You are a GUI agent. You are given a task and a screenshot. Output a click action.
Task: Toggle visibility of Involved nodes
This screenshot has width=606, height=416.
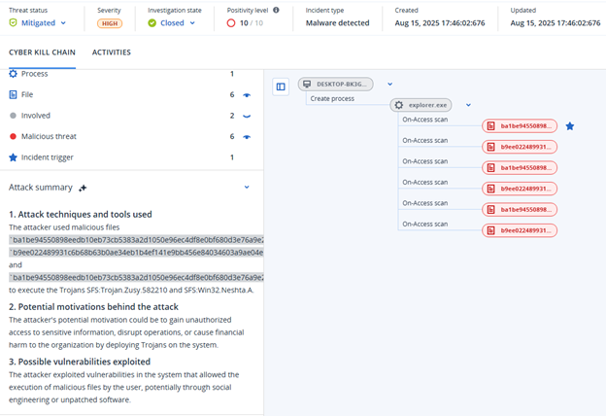(247, 116)
